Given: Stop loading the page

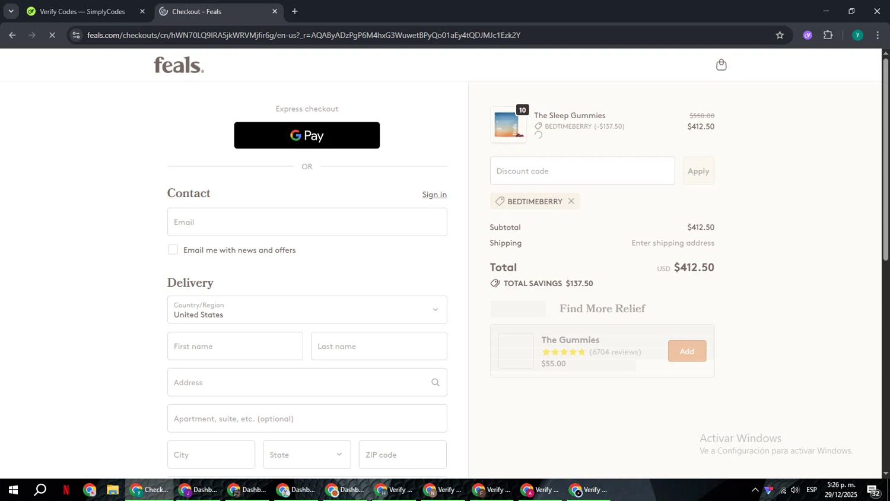Looking at the screenshot, I should click(52, 35).
